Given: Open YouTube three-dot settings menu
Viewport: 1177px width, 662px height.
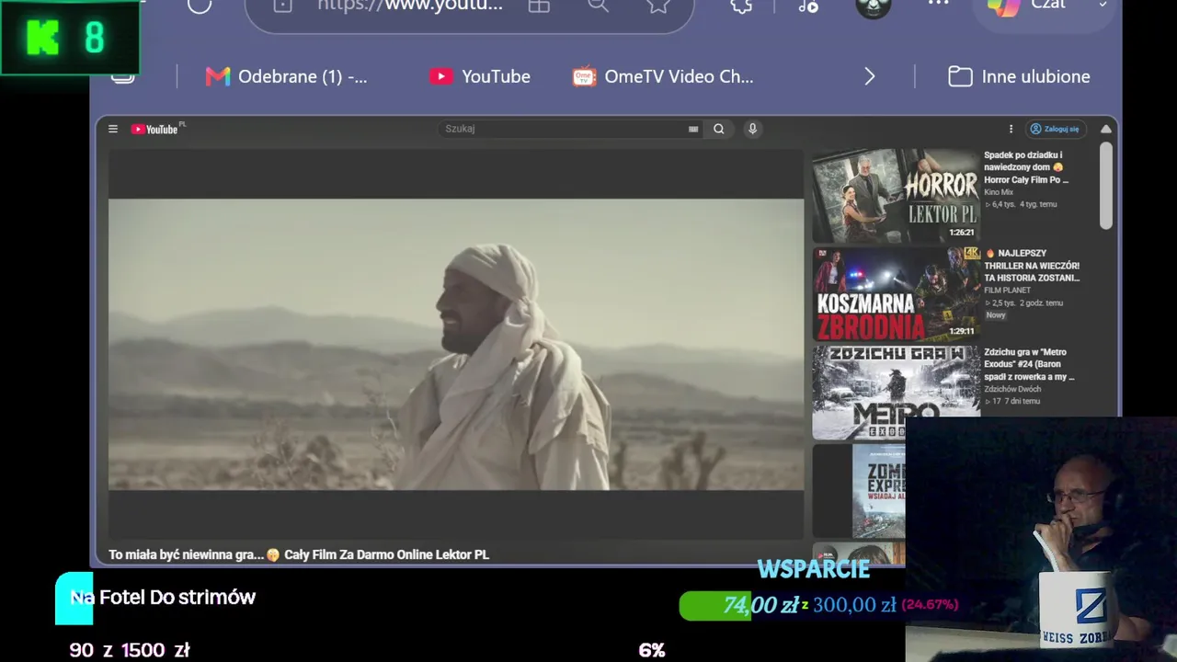Looking at the screenshot, I should (1011, 130).
